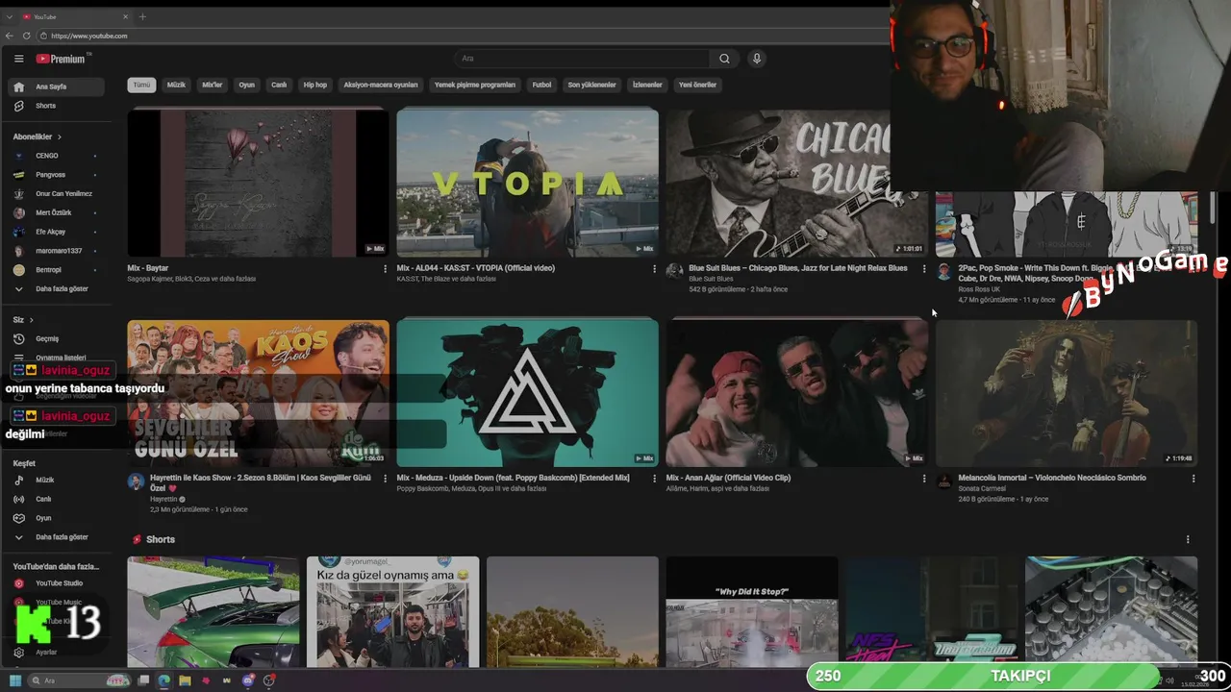Viewport: 1231px width, 692px height.
Task: Open the CENGO channel subscription
Action: pos(54,156)
